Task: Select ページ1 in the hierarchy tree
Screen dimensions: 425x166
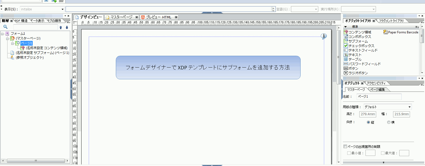Action: [26, 43]
